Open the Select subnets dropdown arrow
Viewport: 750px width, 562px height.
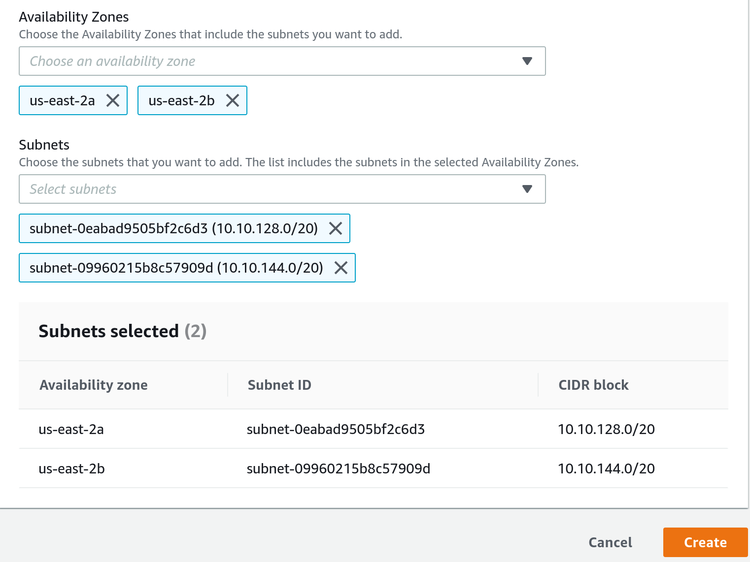pos(527,189)
